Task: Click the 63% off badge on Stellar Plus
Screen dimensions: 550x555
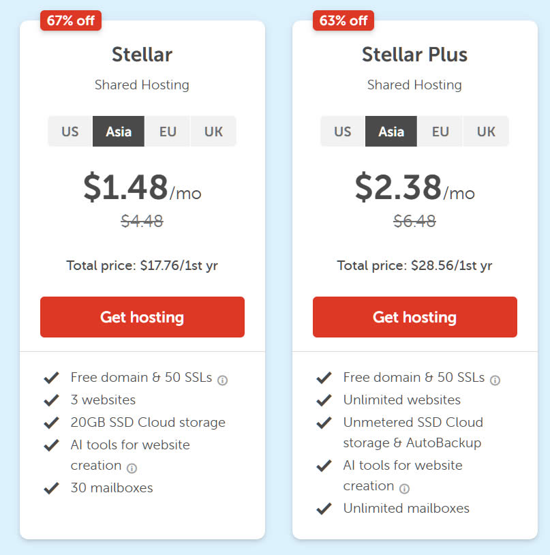Action: coord(343,20)
